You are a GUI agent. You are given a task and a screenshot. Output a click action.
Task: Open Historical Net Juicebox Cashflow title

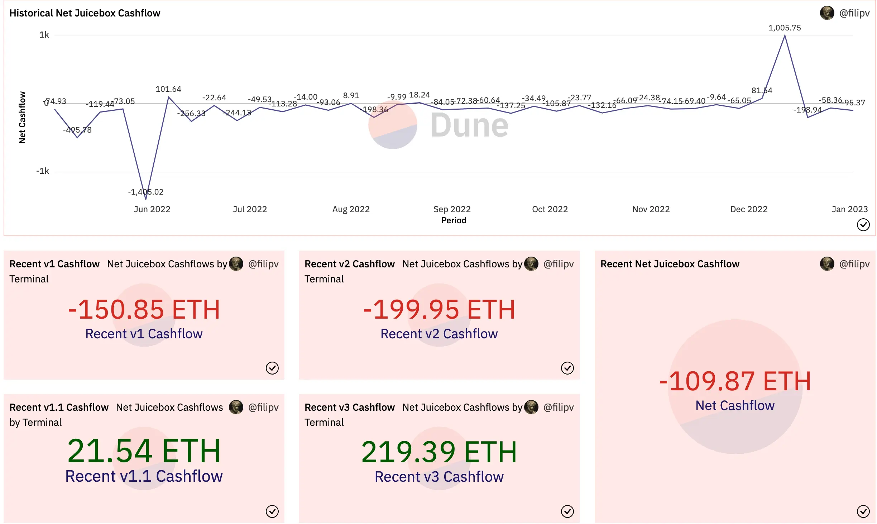85,13
